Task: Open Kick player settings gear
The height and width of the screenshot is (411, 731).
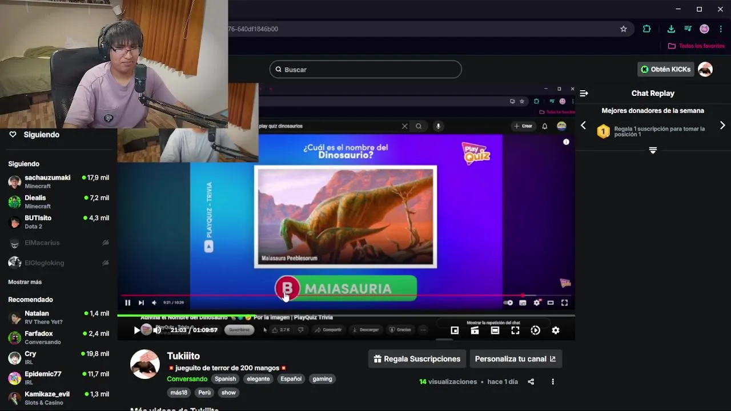Action: [x=555, y=330]
